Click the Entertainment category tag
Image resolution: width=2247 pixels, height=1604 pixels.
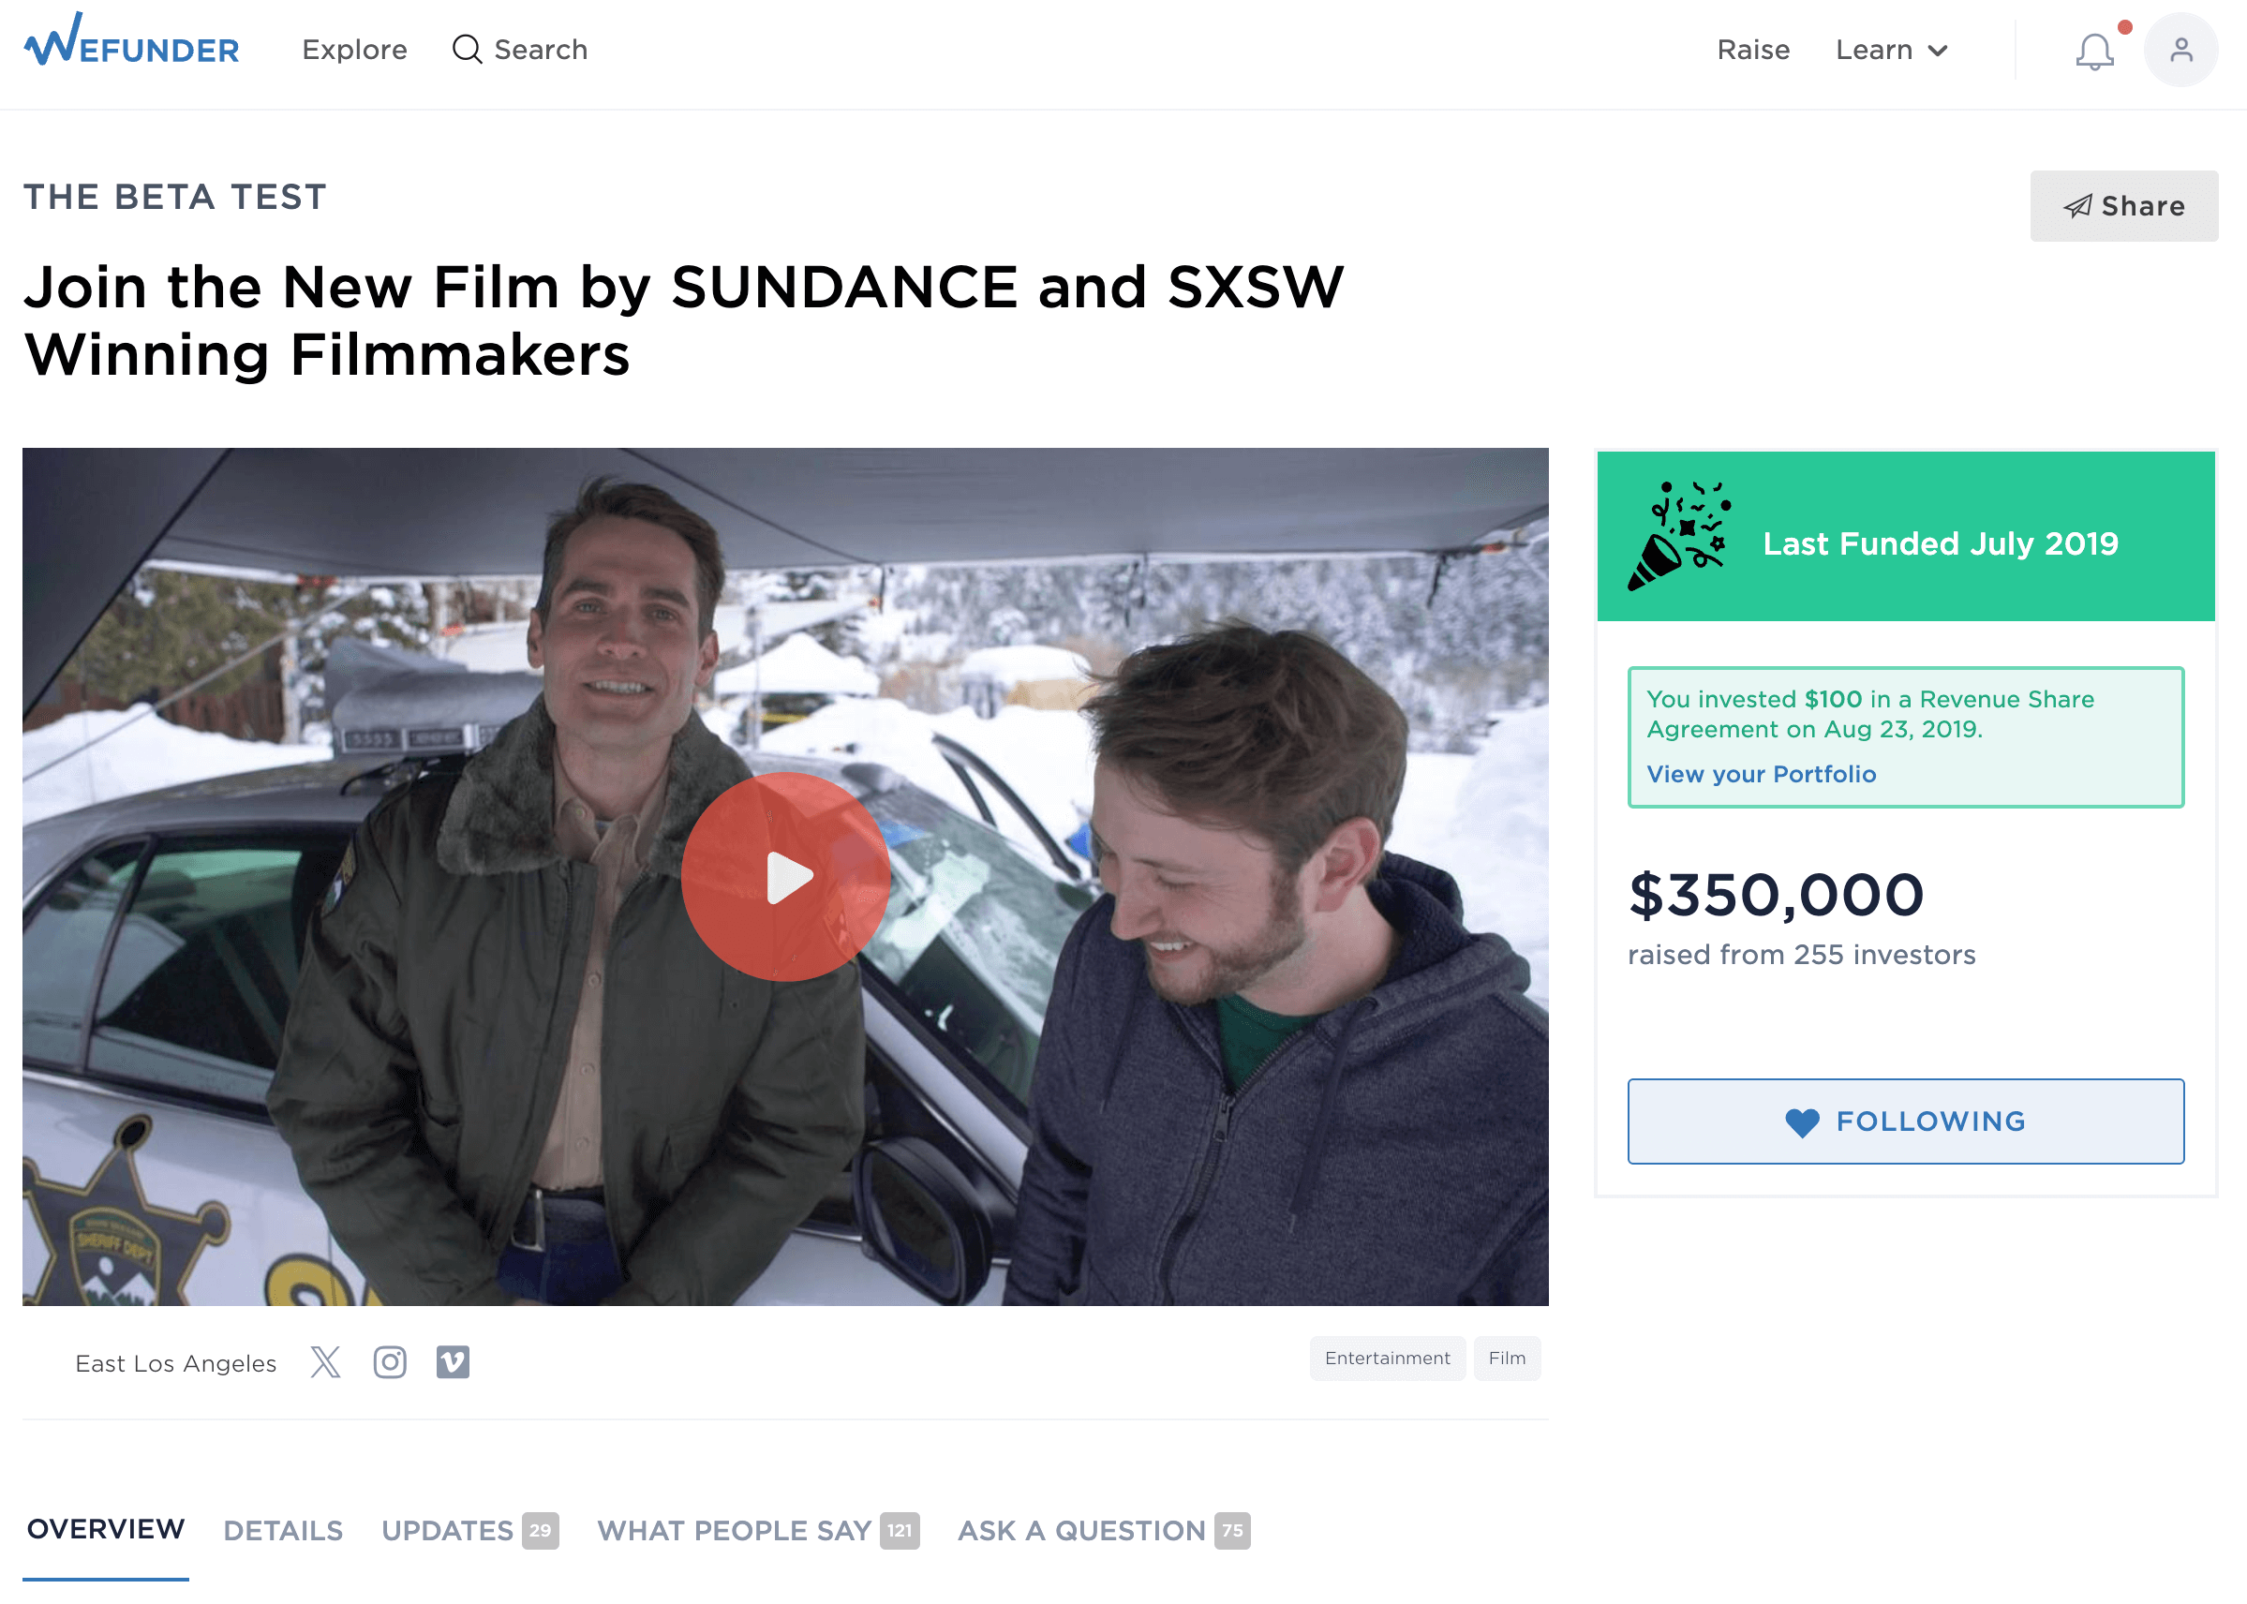click(x=1387, y=1359)
